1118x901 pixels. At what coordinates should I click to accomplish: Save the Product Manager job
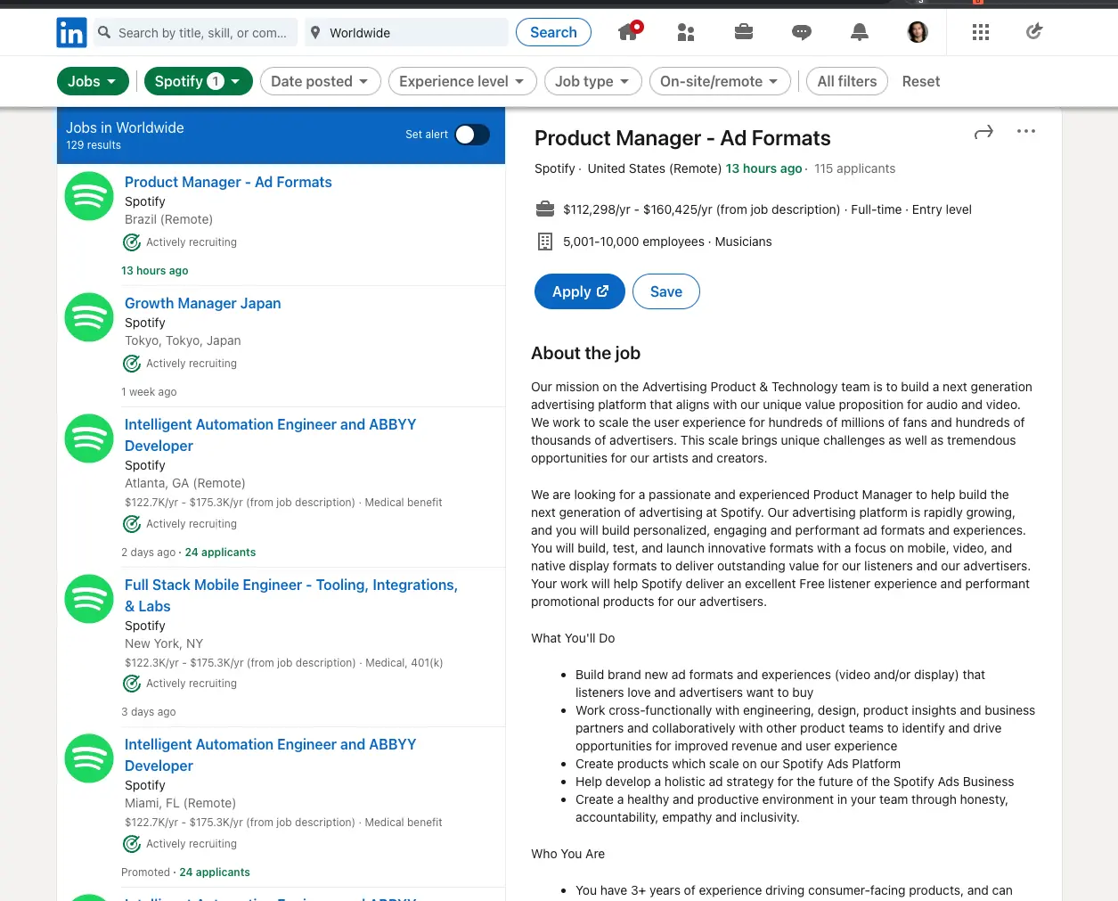pyautogui.click(x=666, y=291)
